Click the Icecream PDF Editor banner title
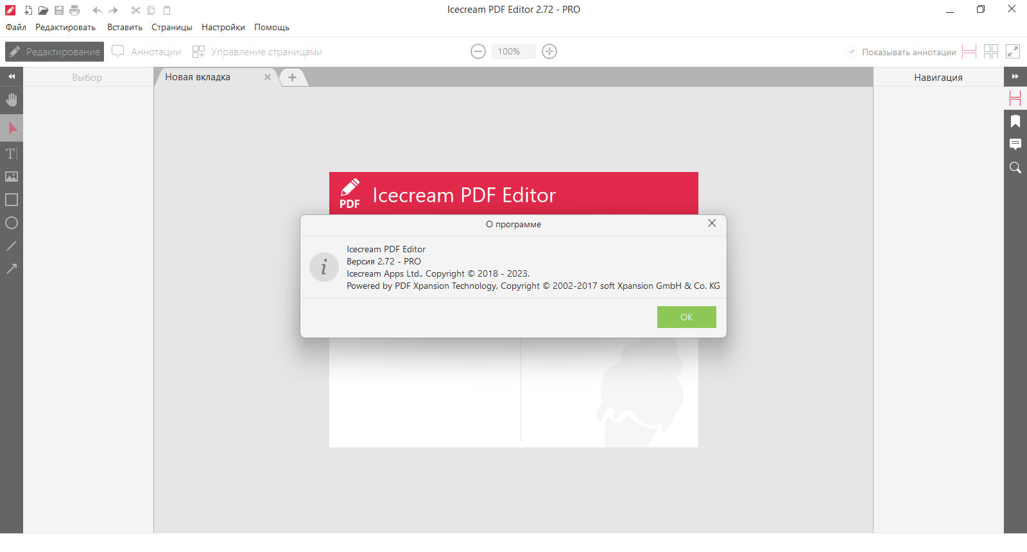 click(x=464, y=195)
